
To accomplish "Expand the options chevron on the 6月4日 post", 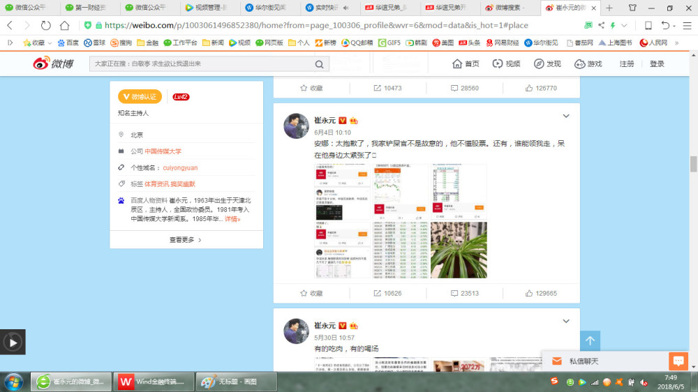I will pos(566,116).
